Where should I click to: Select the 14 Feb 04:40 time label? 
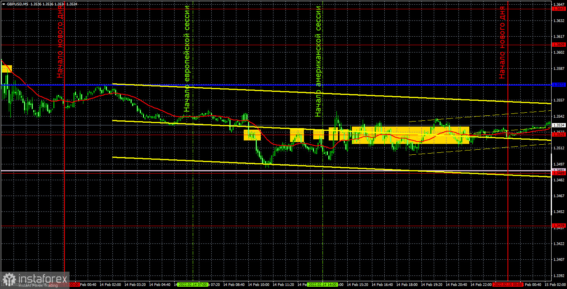(160, 285)
